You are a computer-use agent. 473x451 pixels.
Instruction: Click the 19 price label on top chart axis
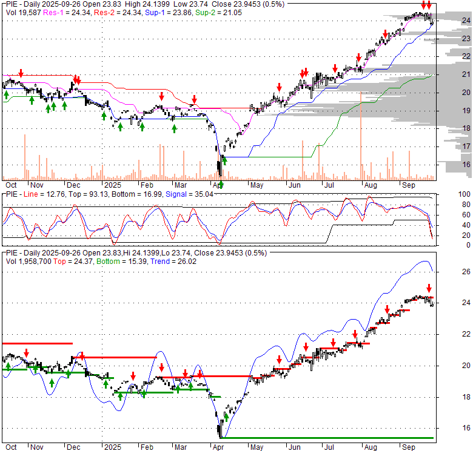point(466,111)
